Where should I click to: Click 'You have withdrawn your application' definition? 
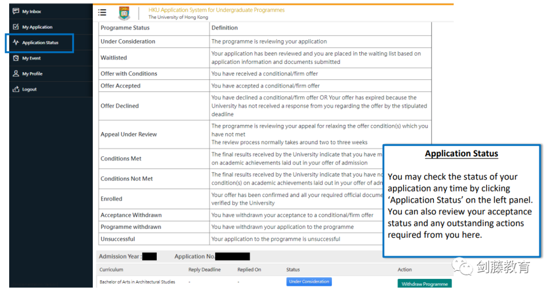click(x=283, y=227)
